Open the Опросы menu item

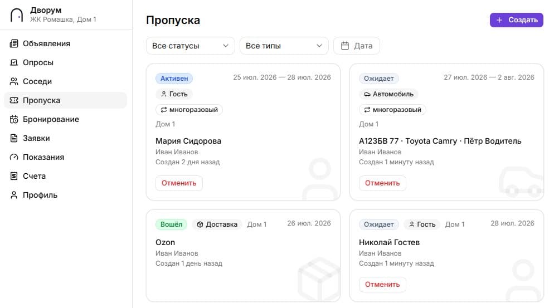pos(65,62)
